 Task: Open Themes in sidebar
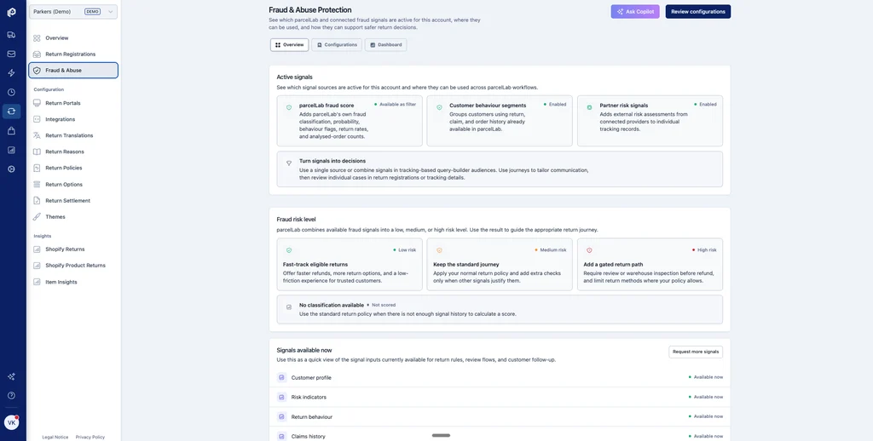tap(73, 217)
